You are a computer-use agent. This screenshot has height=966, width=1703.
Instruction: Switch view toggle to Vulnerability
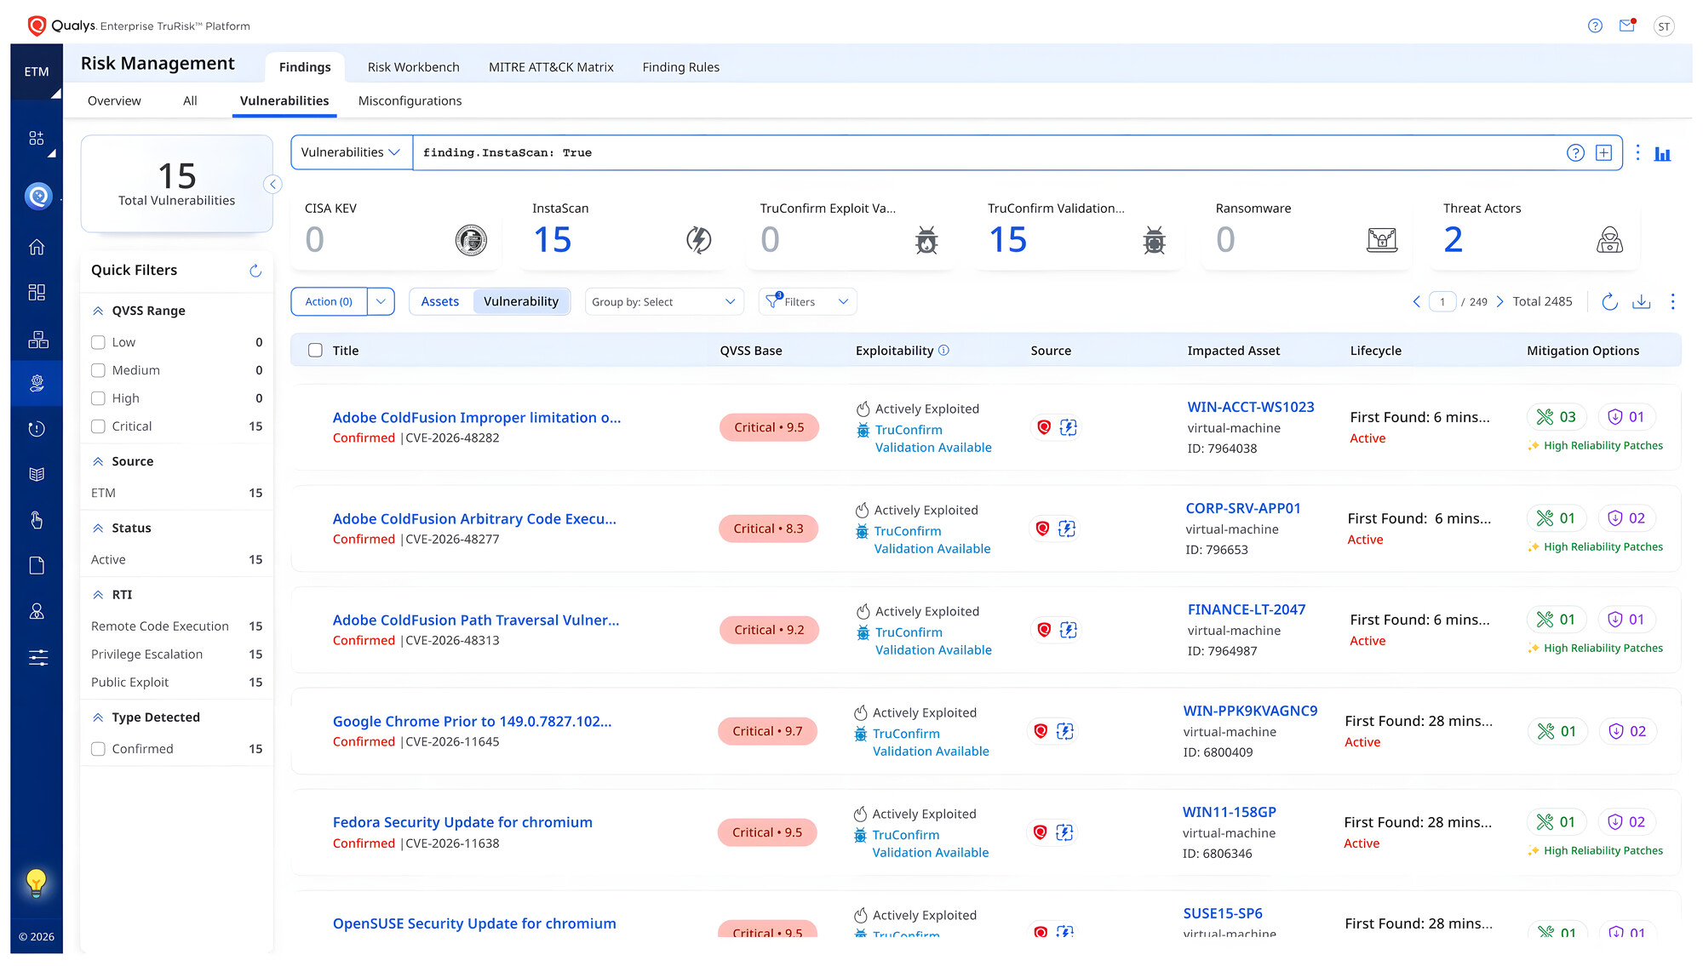point(521,302)
